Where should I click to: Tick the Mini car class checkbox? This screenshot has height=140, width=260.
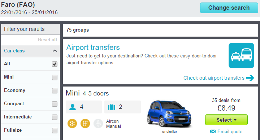pyautogui.click(x=55, y=77)
